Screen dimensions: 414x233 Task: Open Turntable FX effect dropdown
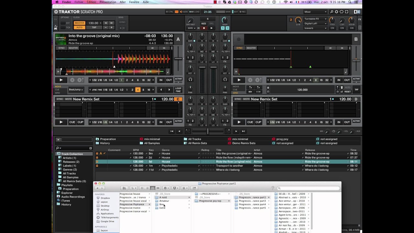315,19
